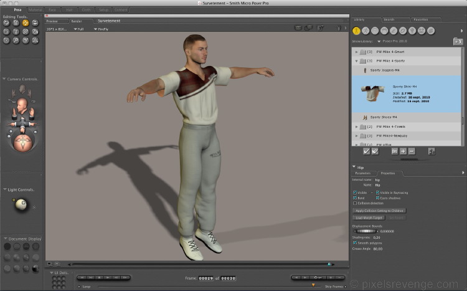Viewport: 467px width, 291px height.
Task: Select the Morphing editing tool
Action: tap(26, 41)
